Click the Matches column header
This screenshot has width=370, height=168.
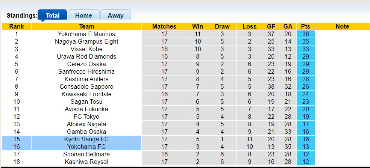(x=164, y=26)
